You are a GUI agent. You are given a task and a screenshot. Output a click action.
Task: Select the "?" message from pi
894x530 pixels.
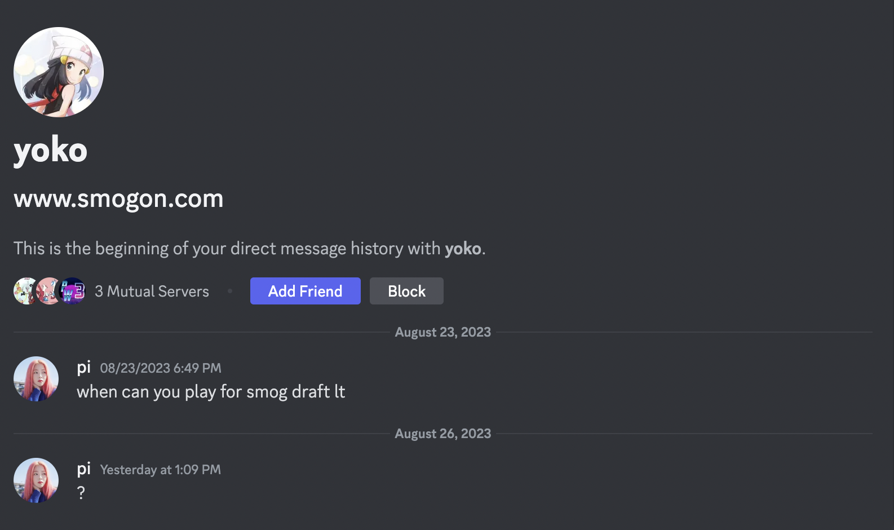(81, 493)
